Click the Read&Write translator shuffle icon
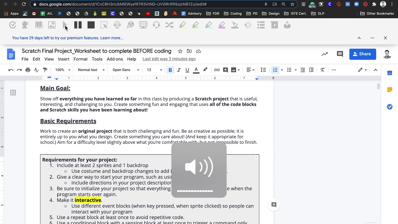This screenshot has height=224, width=398. [169, 25]
